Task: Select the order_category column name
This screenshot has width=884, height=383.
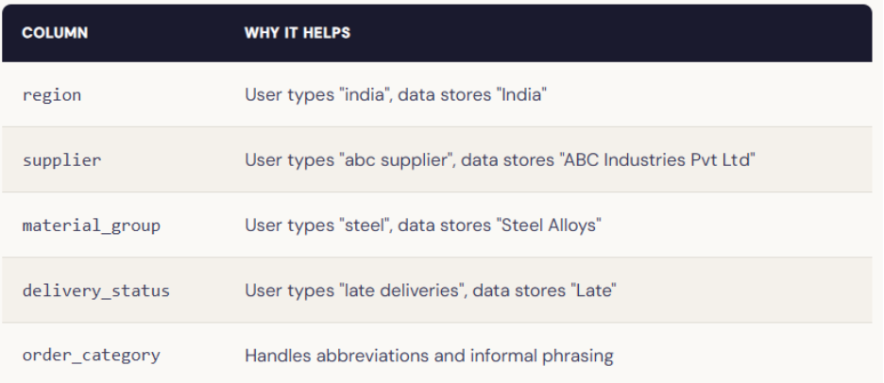Action: 92,356
